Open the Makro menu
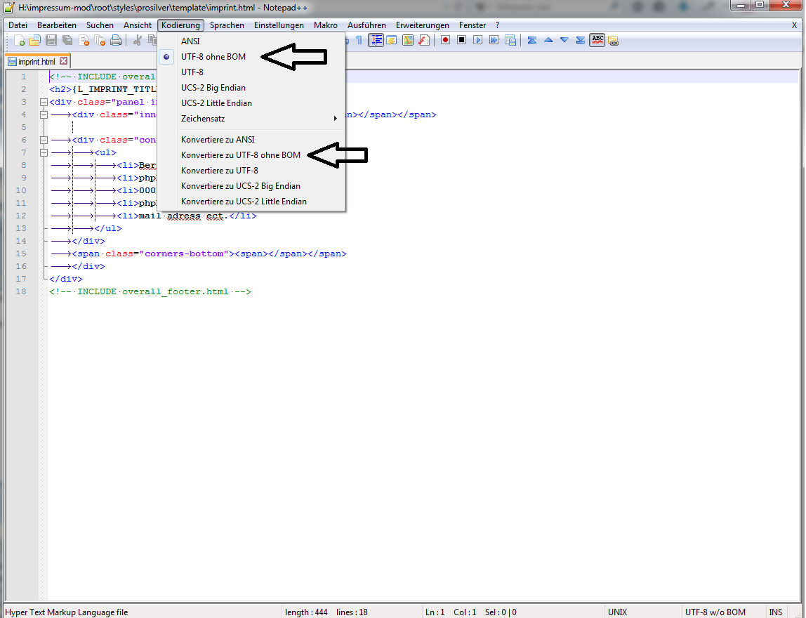 (326, 25)
